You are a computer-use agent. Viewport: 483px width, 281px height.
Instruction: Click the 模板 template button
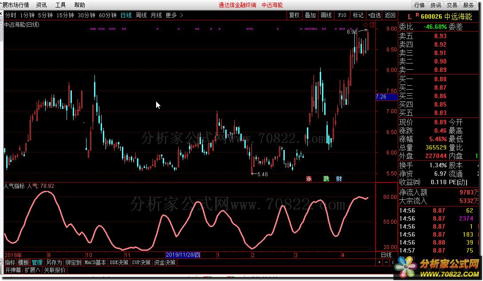[x=24, y=262]
